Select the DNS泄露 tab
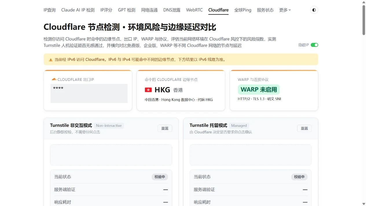The width and height of the screenshot is (366, 206). tap(172, 10)
